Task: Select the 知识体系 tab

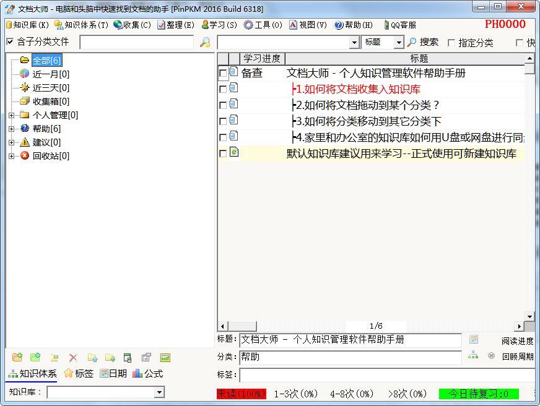Action: pyautogui.click(x=32, y=374)
